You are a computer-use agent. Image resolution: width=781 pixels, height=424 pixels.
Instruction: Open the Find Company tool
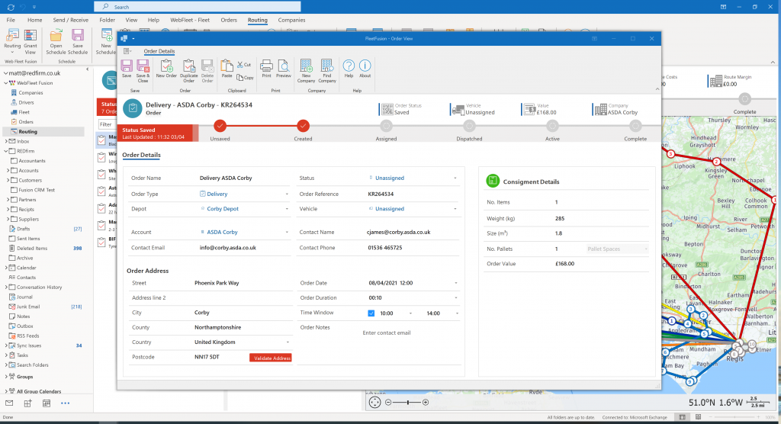click(327, 68)
